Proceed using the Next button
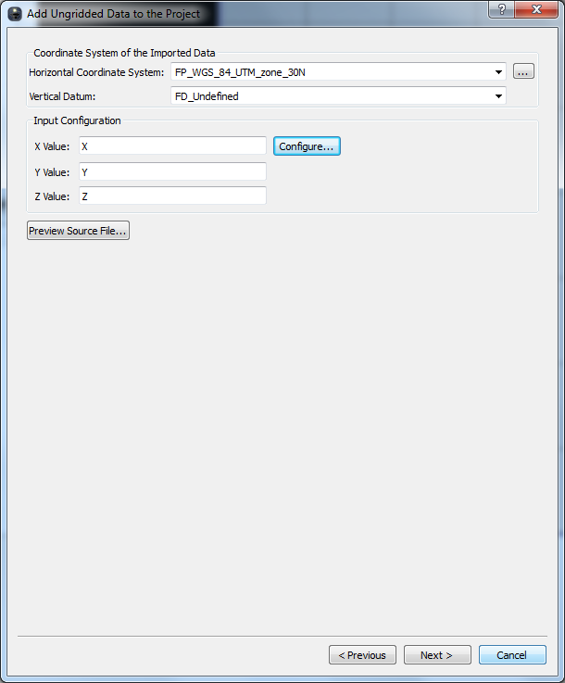Screen dimensions: 565x683 [x=437, y=654]
